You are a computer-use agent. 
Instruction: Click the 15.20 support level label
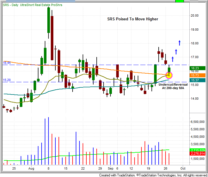[x=7, y=80]
